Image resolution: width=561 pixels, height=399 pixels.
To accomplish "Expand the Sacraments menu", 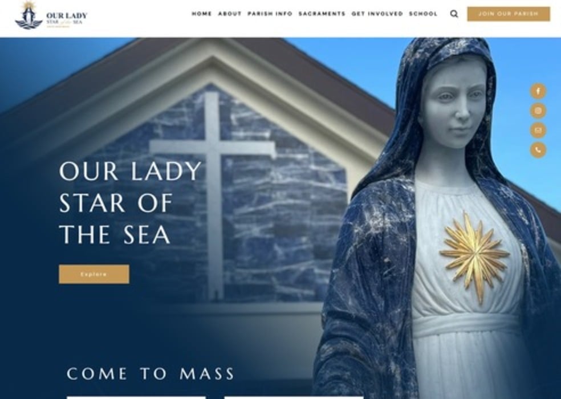I will click(x=322, y=14).
